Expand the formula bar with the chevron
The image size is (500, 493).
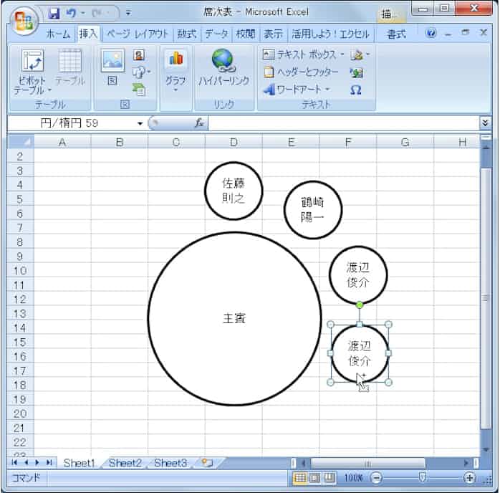click(x=486, y=123)
